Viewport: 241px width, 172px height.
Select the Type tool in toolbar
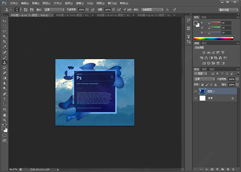click(x=4, y=99)
